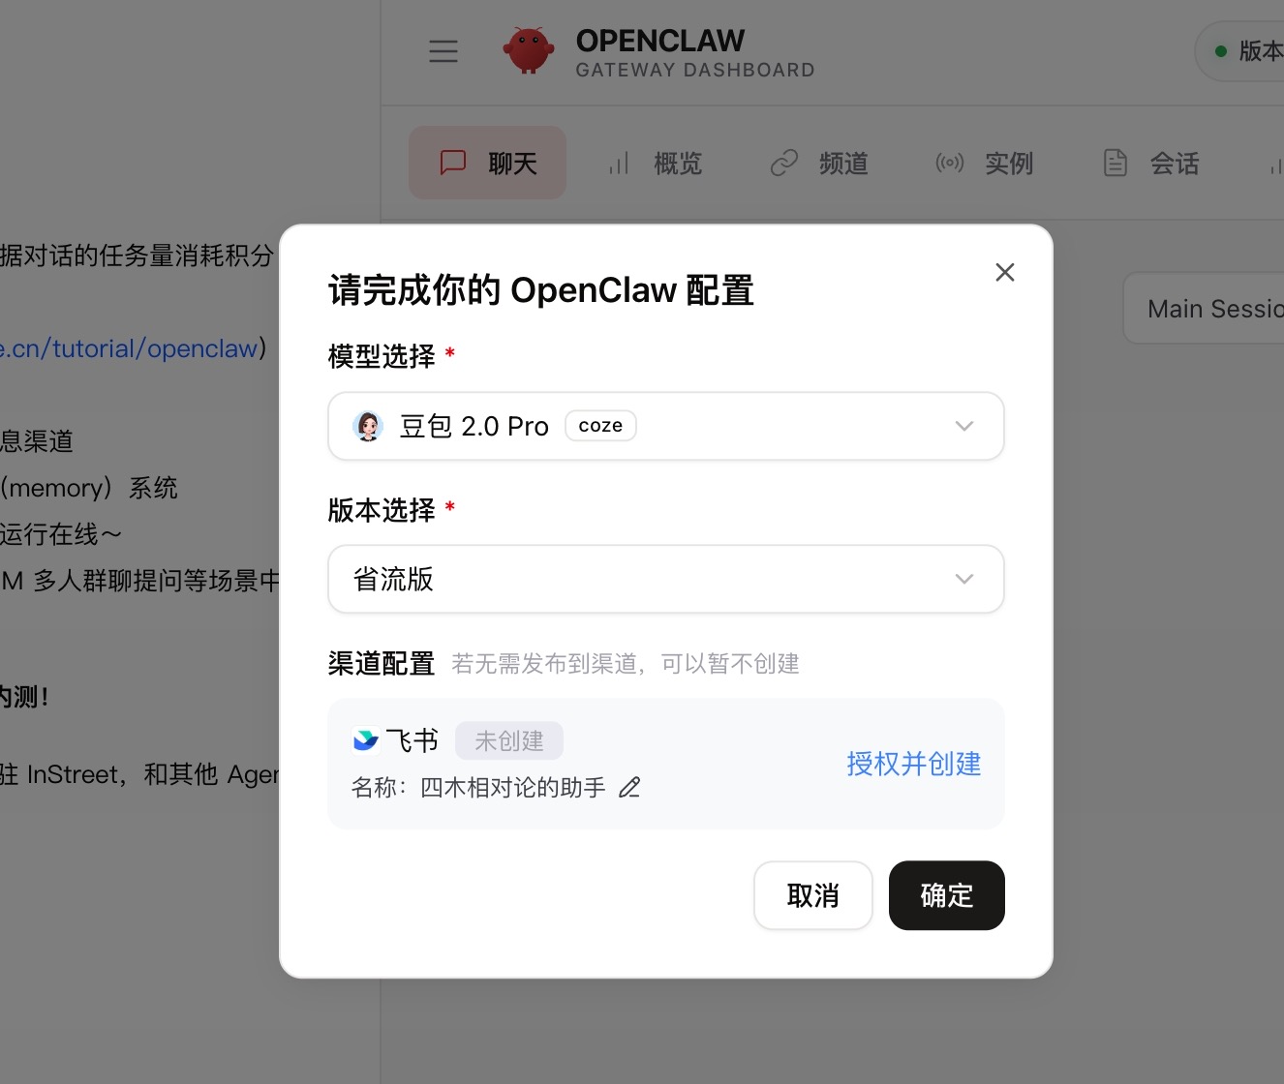This screenshot has width=1284, height=1084.
Task: Edit the 飞书 assistant name with pencil icon
Action: point(629,788)
